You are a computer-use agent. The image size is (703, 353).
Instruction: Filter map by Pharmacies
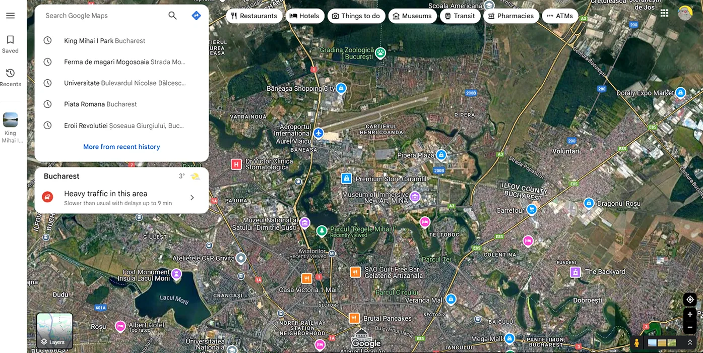click(511, 16)
